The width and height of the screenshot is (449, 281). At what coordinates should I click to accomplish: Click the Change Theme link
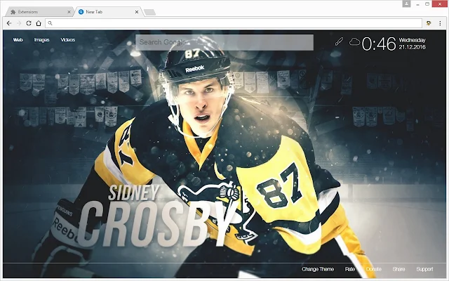click(x=318, y=269)
